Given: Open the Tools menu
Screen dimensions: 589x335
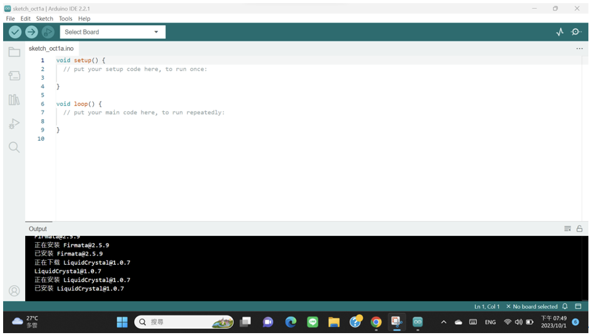Looking at the screenshot, I should coord(65,18).
